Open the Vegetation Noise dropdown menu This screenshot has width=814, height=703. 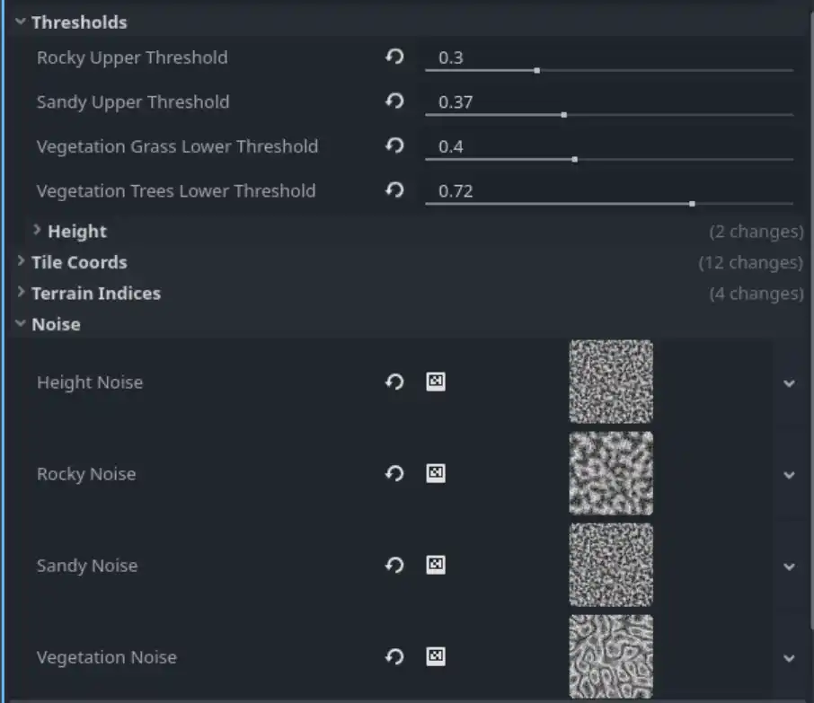tap(790, 656)
